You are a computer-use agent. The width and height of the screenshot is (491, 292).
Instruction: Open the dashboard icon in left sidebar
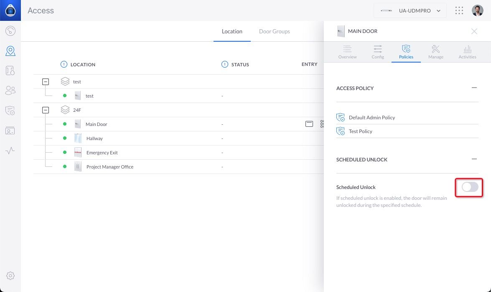click(x=10, y=31)
